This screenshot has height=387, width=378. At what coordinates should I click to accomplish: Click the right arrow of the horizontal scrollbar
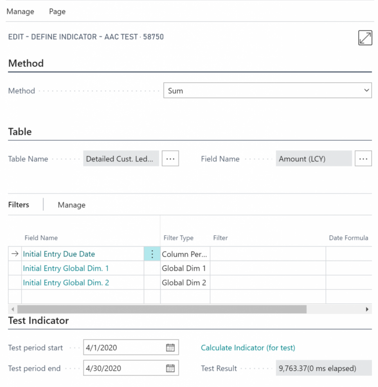[367, 309]
